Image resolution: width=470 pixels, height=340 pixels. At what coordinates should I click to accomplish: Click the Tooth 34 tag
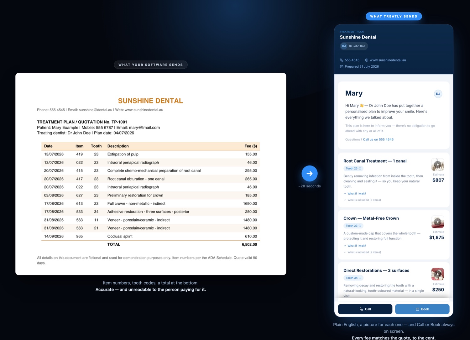pyautogui.click(x=353, y=278)
